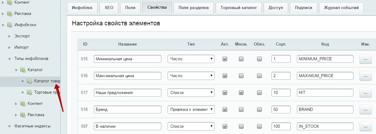Enable required checkbox for Максимальная цена
Viewport: 376px width, 134px height.
(x=259, y=76)
